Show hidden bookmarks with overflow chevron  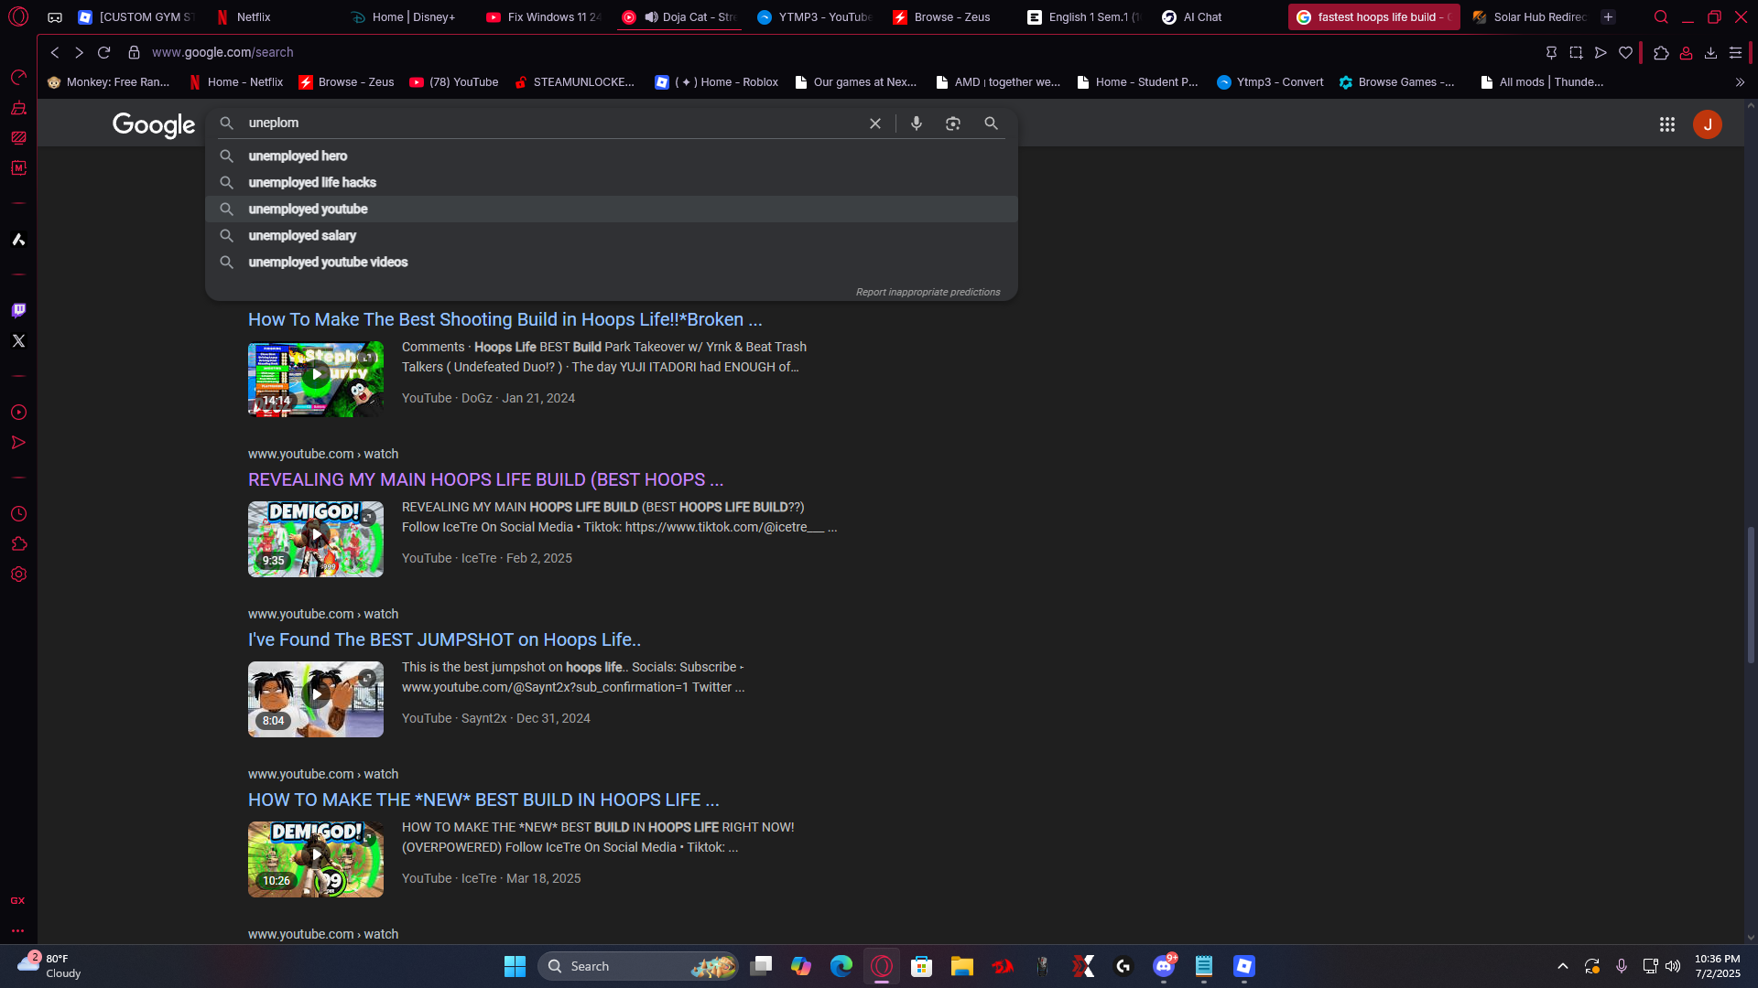coord(1740,82)
